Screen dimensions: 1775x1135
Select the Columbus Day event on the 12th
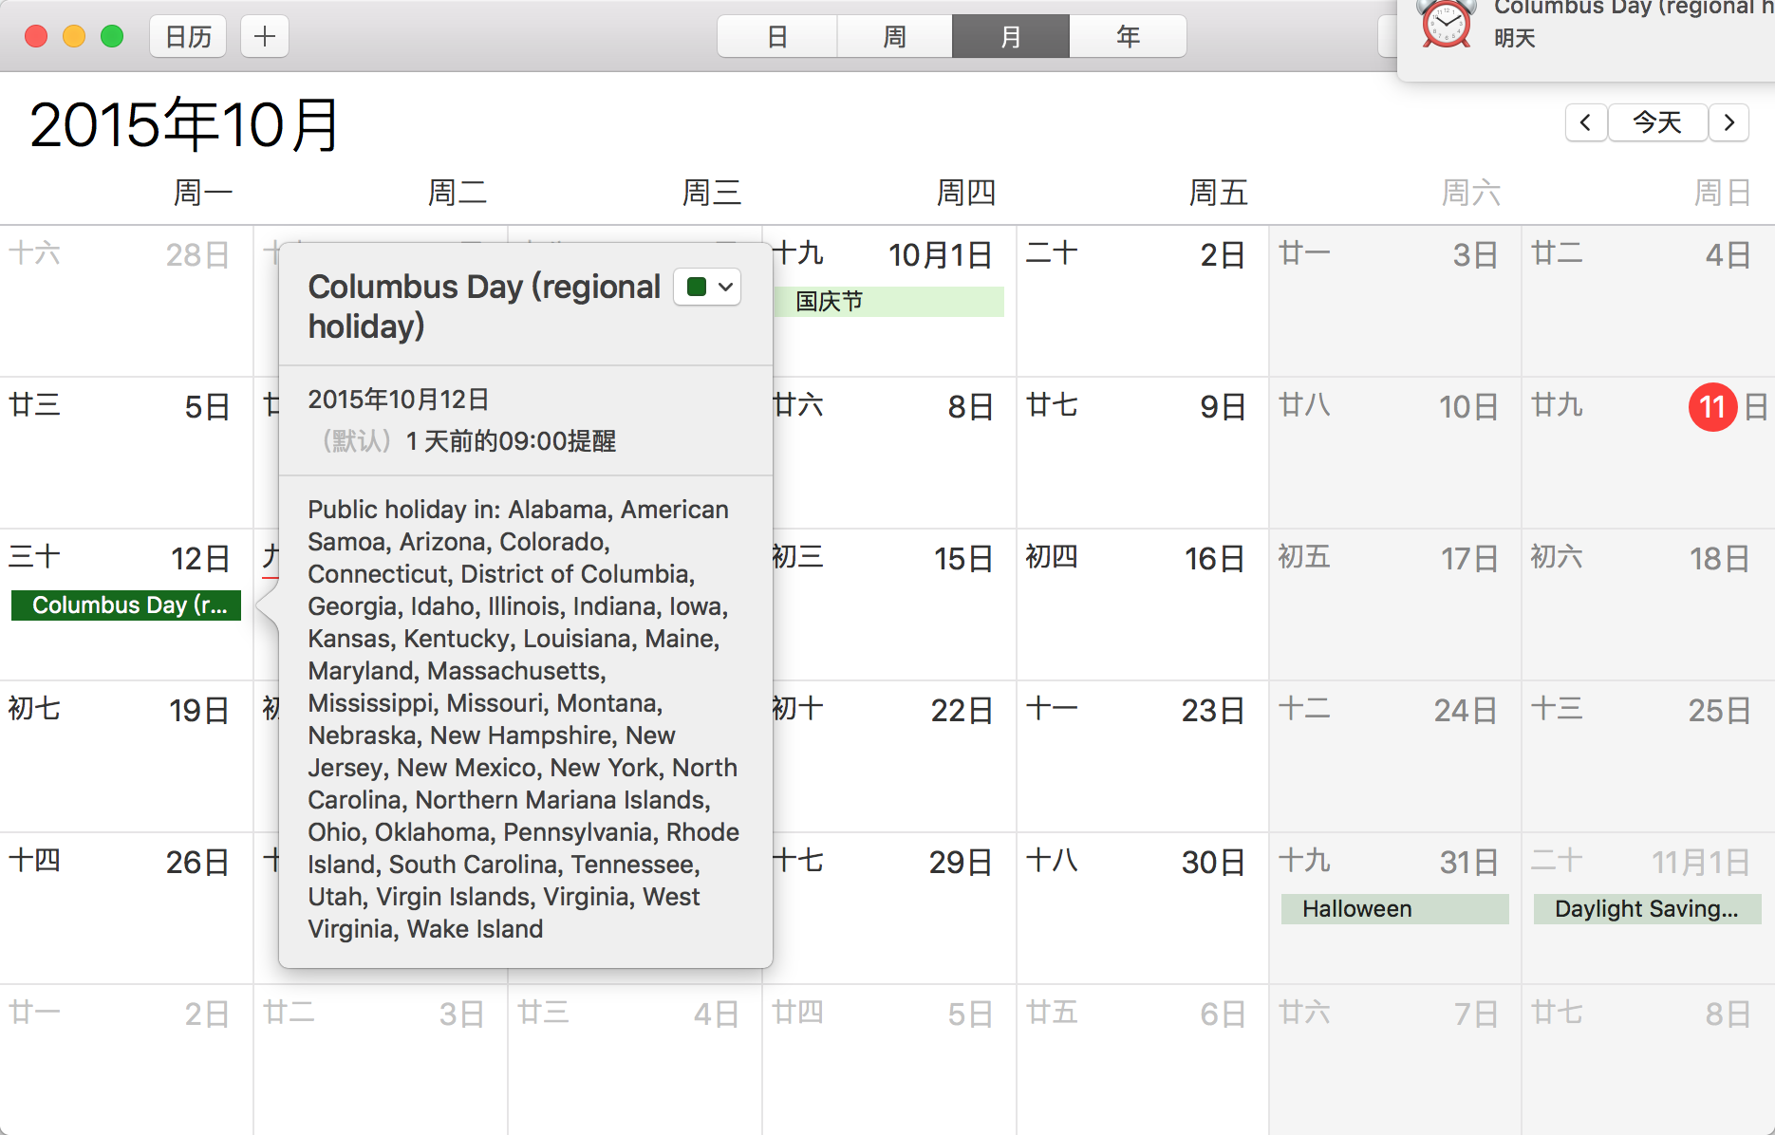tap(126, 605)
